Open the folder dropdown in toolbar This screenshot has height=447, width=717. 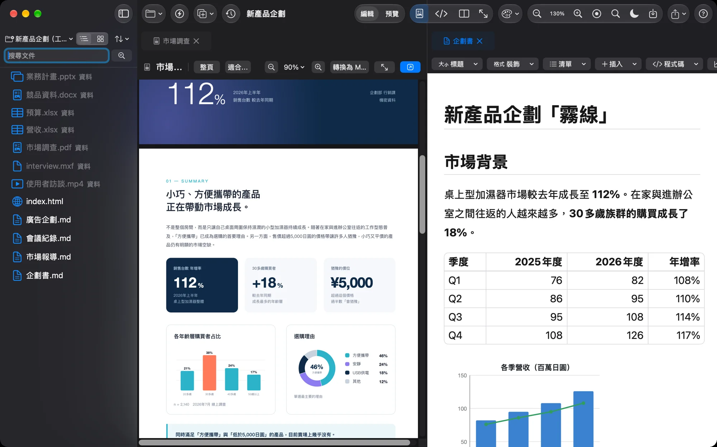tap(154, 14)
